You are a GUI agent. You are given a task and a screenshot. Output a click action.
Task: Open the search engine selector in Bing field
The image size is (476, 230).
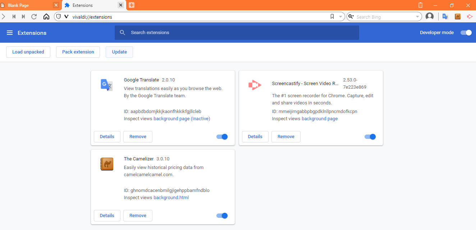pos(351,17)
